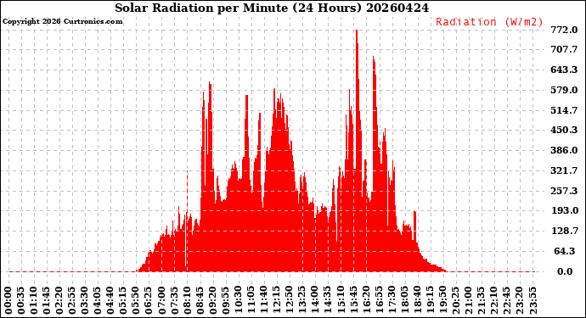The height and width of the screenshot is (318, 586).
Task: Select the y-axis value 257.3
Action: point(564,191)
